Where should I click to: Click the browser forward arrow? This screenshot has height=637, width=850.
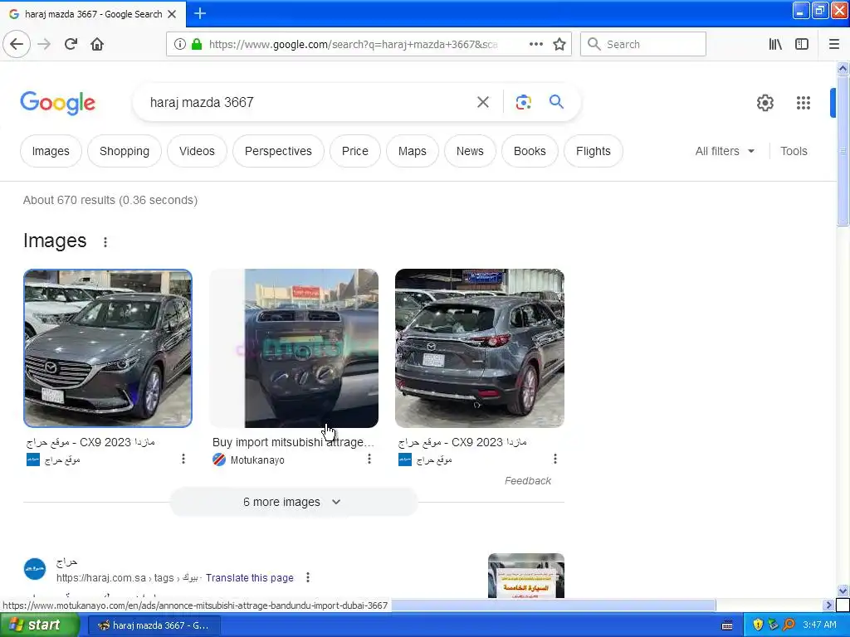click(45, 44)
